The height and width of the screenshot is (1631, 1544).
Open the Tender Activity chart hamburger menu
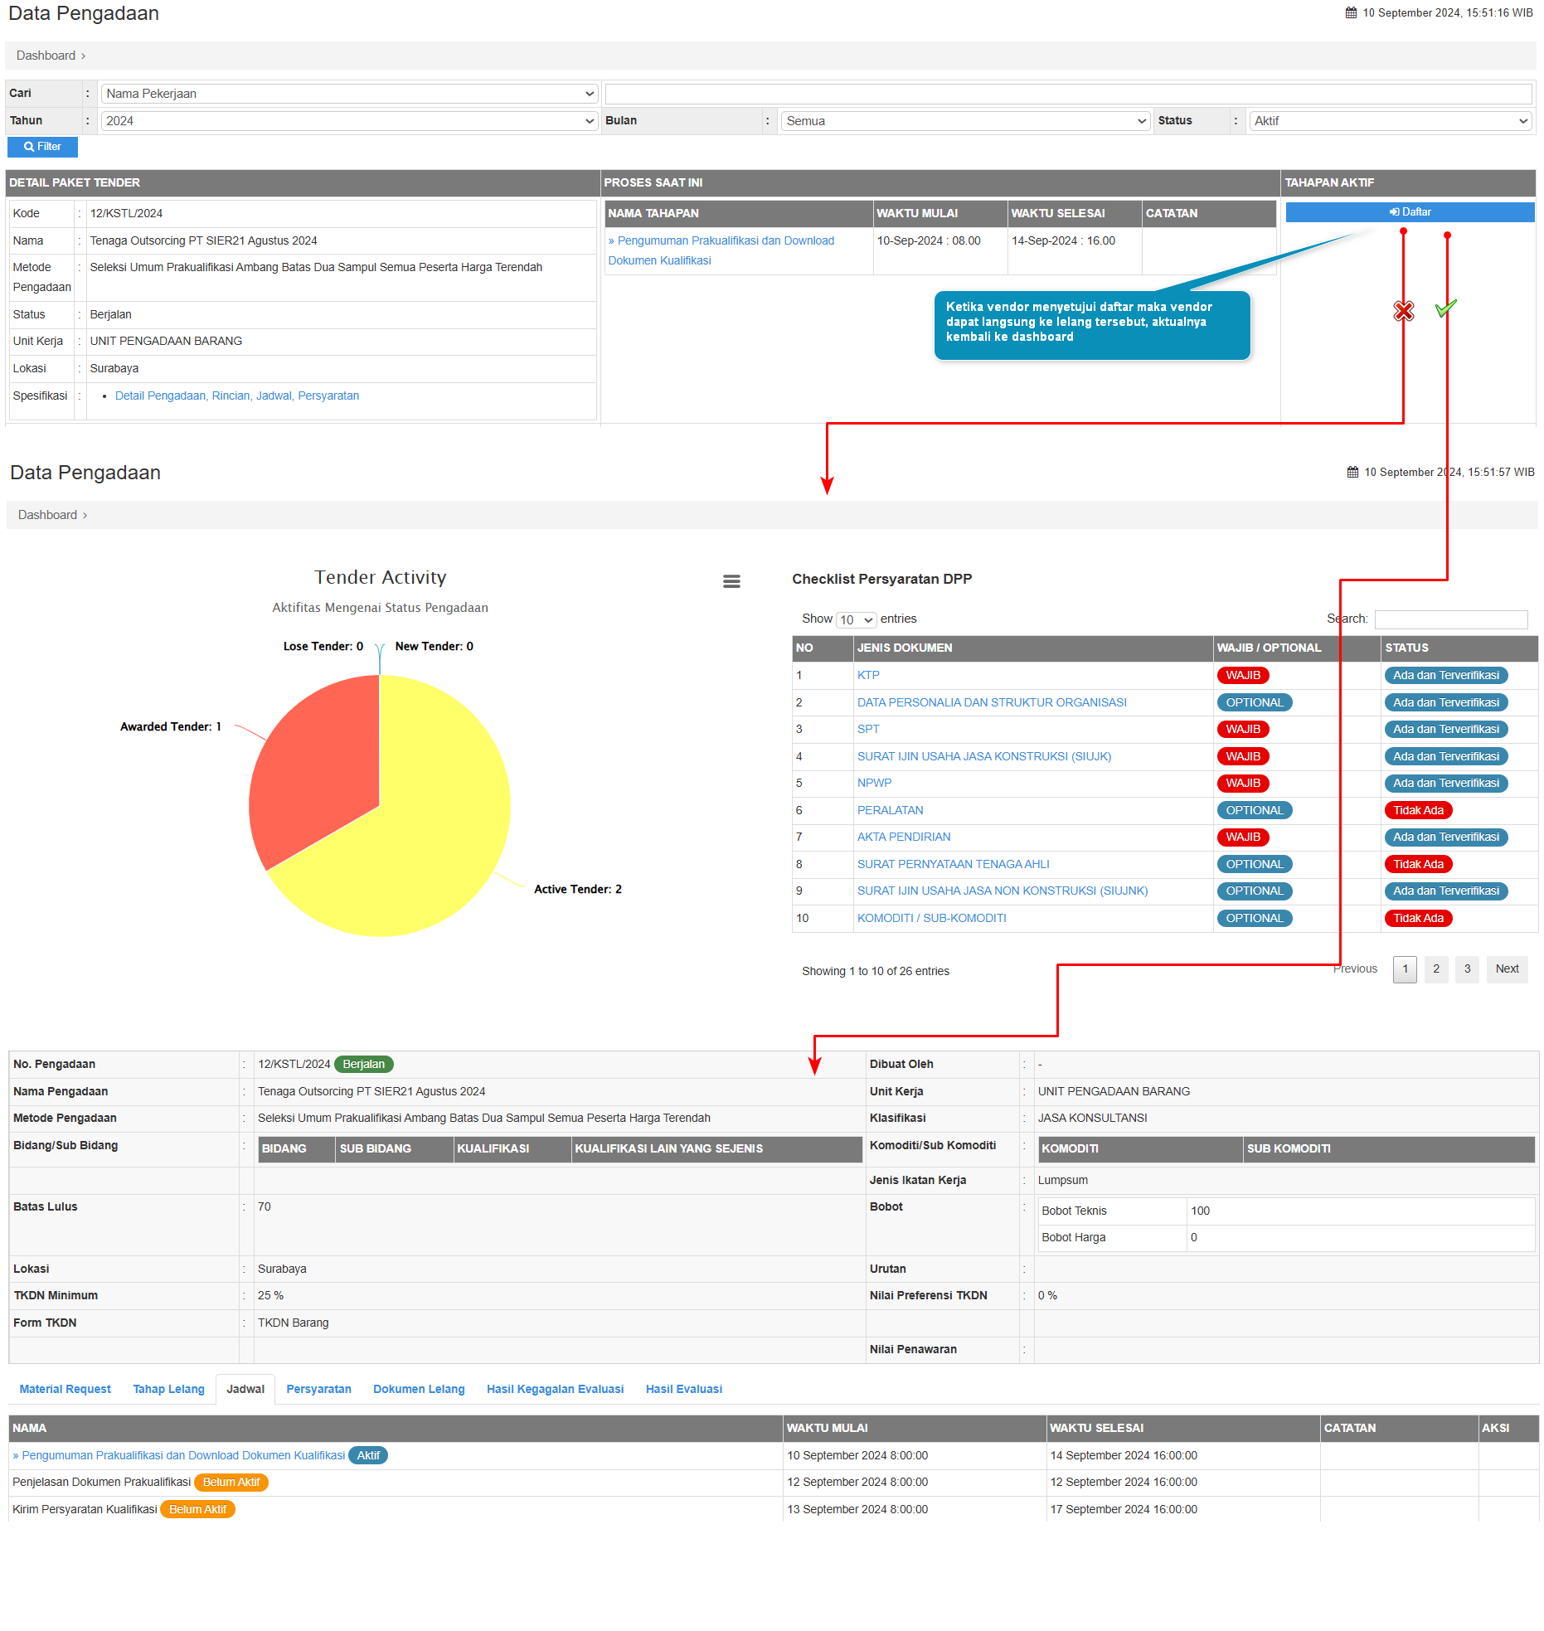click(x=731, y=581)
